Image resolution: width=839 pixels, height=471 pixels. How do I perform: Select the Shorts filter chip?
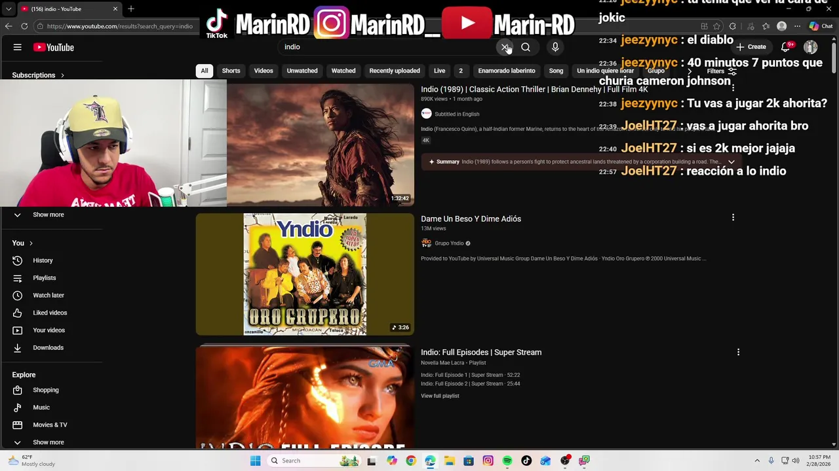231,71
